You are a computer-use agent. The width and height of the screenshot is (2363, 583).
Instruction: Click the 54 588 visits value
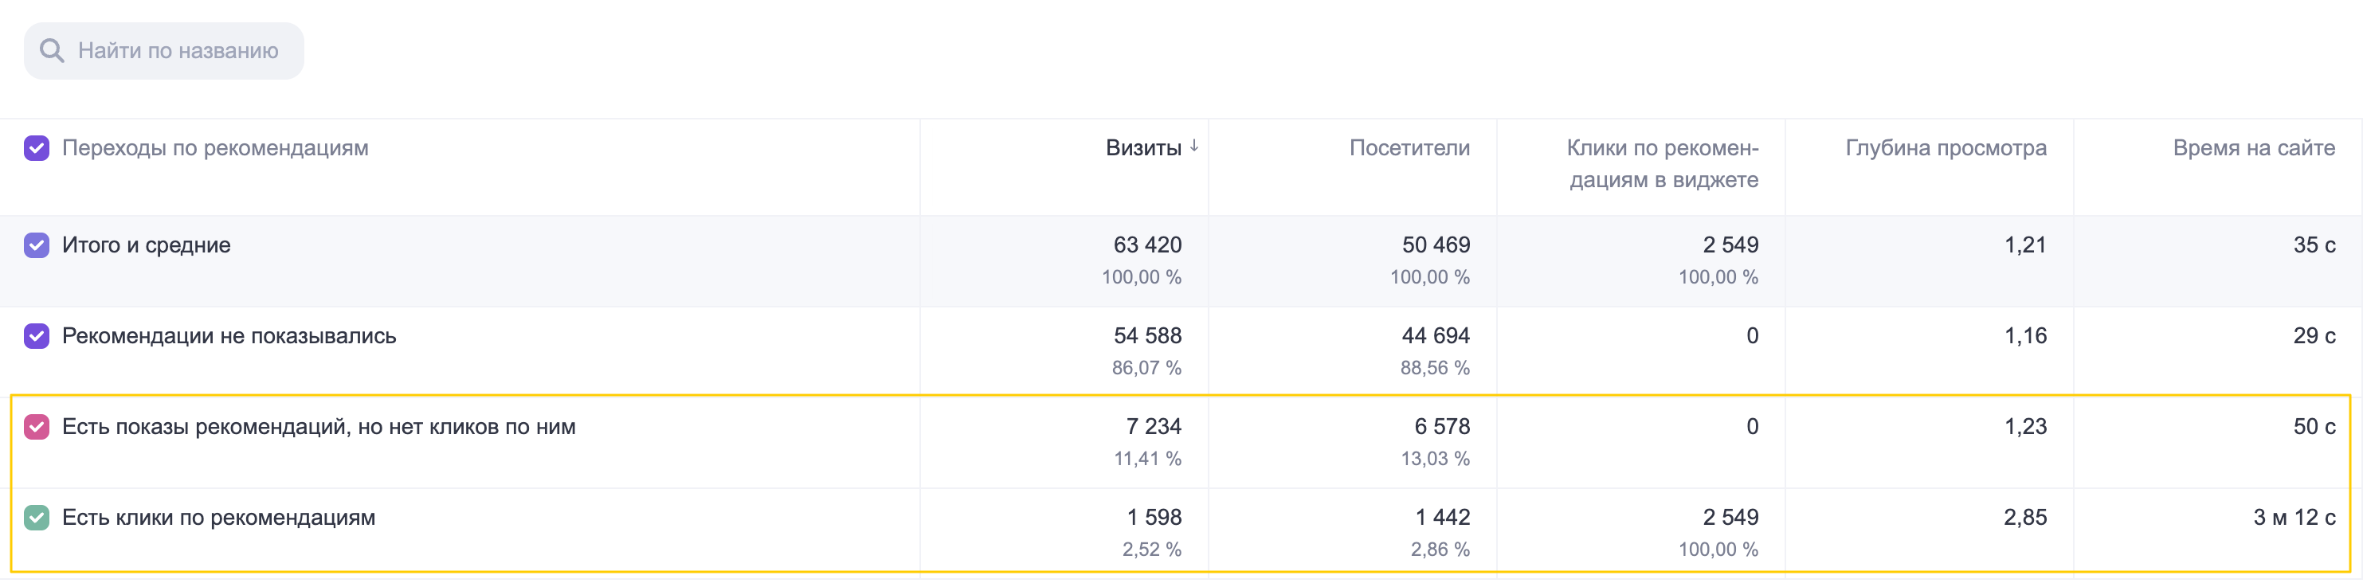(1147, 335)
